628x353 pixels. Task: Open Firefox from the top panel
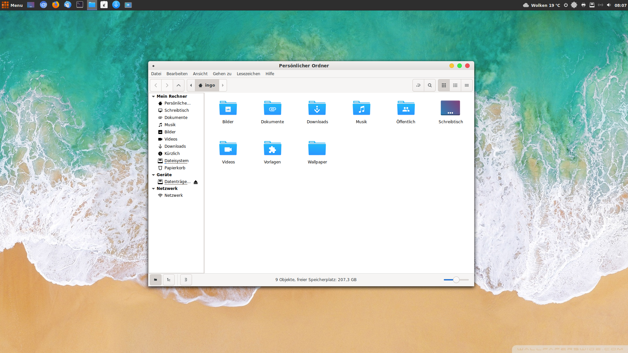(x=56, y=5)
